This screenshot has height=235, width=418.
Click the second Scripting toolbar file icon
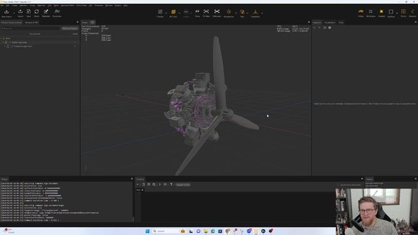pyautogui.click(x=144, y=184)
